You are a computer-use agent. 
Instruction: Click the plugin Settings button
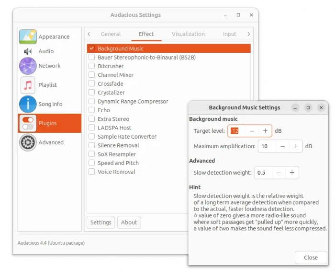click(x=101, y=223)
